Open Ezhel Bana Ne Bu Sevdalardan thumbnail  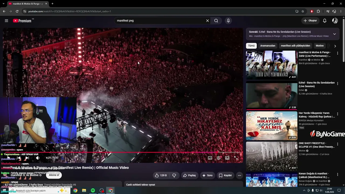point(272,95)
